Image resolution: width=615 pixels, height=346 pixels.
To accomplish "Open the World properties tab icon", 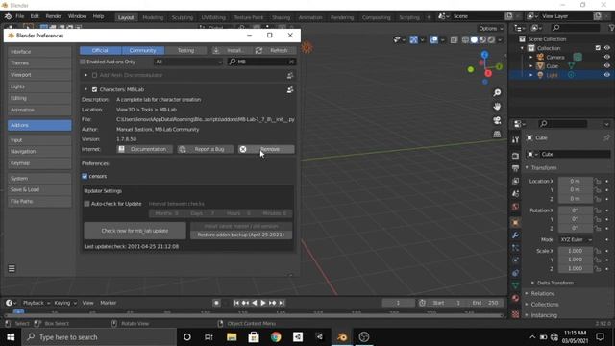I will coord(515,207).
